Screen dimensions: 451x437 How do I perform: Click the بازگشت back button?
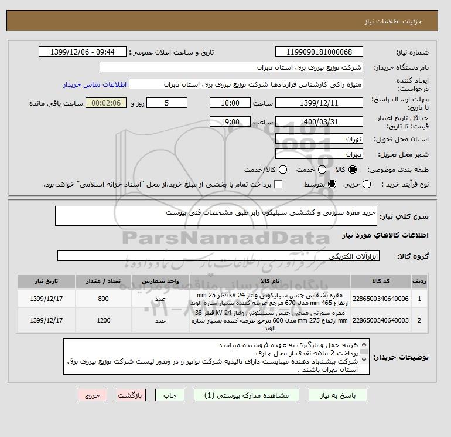click(x=131, y=395)
